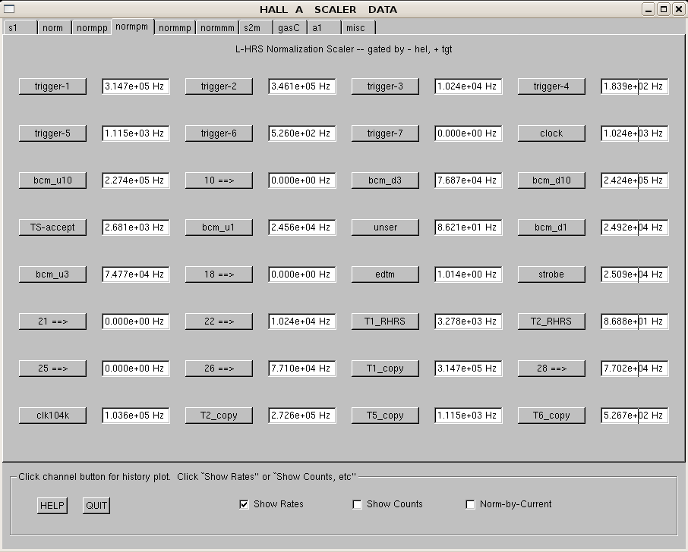Click the '22 ==>' channel button
Viewport: 688px width, 552px height.
pyautogui.click(x=219, y=321)
